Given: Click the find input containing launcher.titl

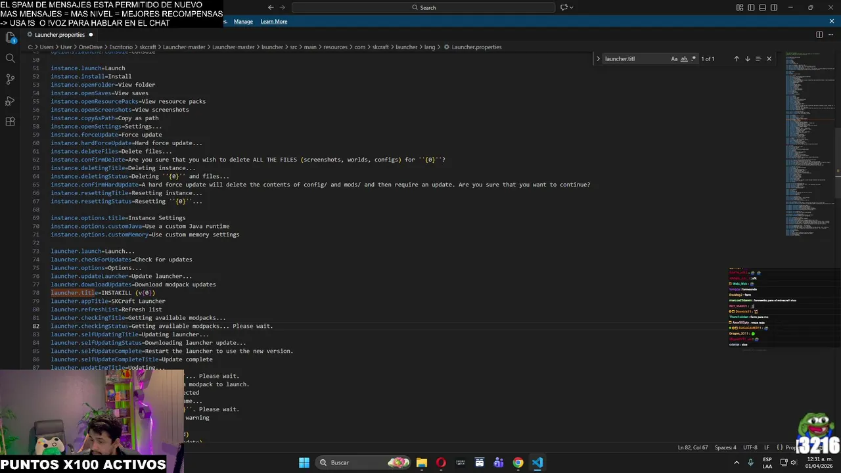Looking at the screenshot, I should pos(636,58).
